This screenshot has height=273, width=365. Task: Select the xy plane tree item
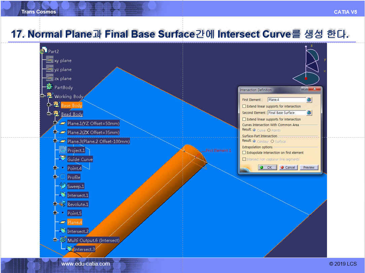tap(63, 61)
